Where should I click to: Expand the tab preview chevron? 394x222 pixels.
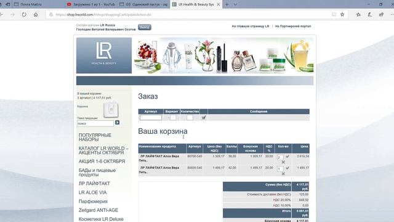[x=235, y=4]
